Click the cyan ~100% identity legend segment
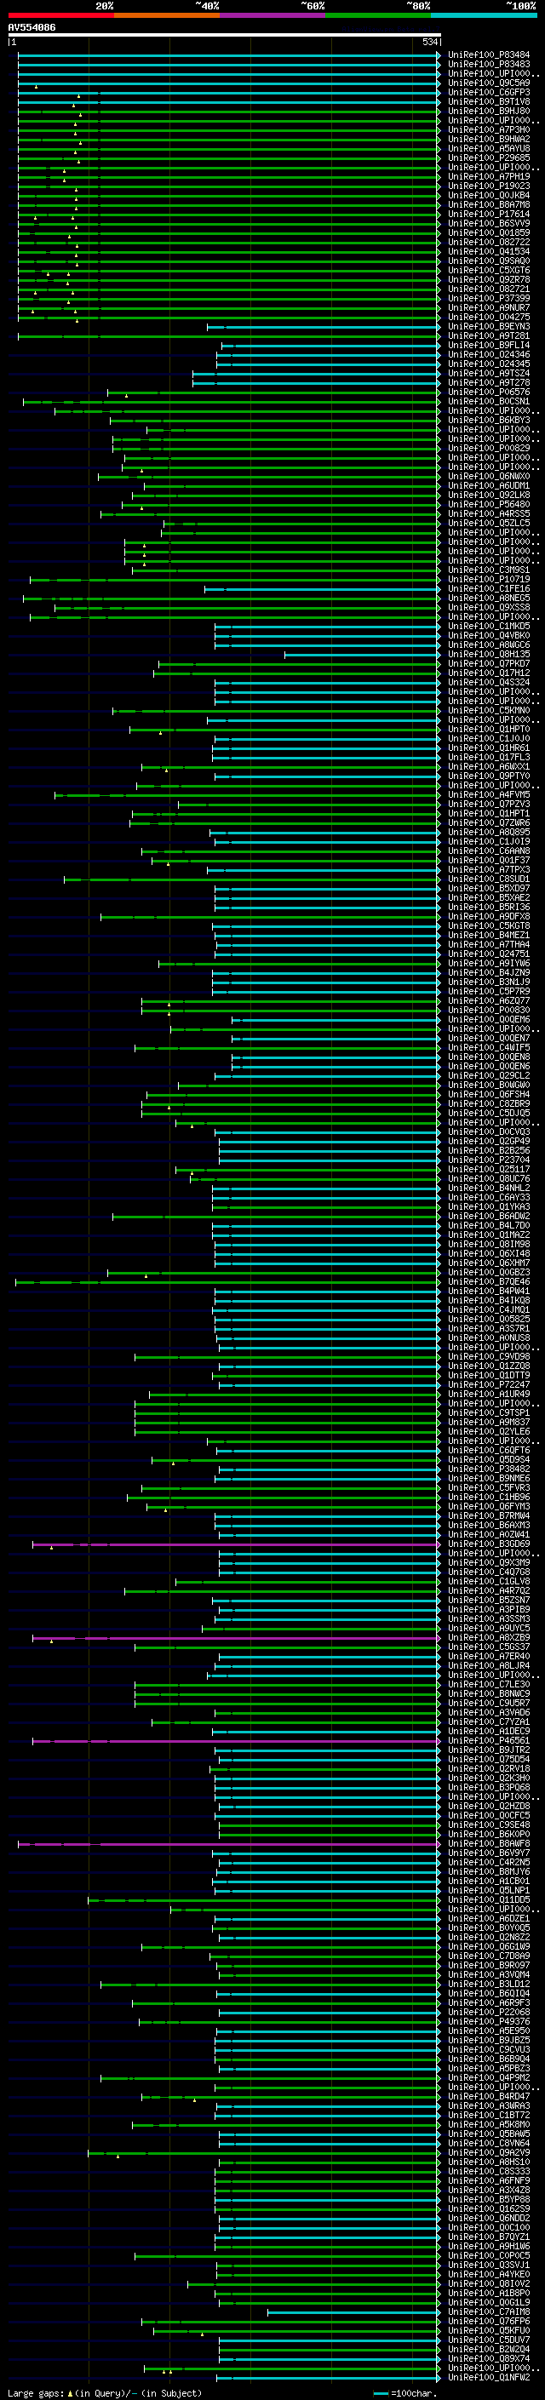The image size is (545, 2400). [484, 15]
